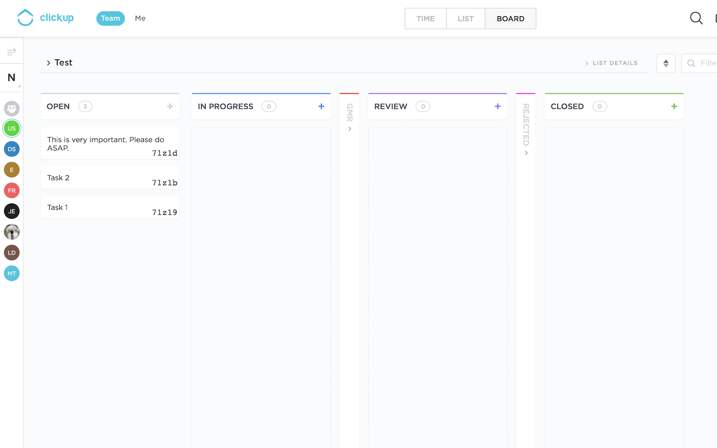Open the sort order dropdown button

coord(665,63)
